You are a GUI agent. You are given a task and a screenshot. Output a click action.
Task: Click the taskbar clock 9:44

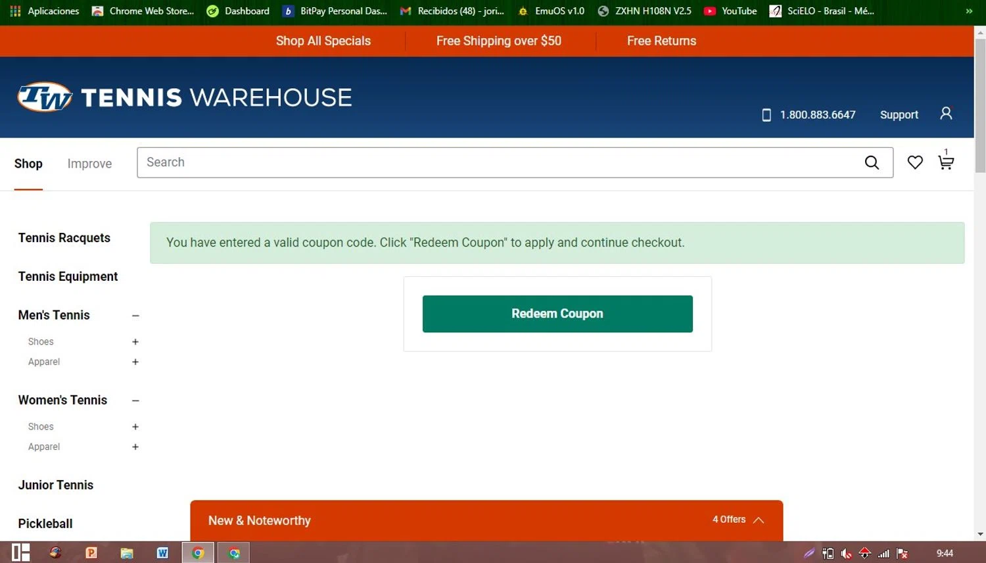click(945, 553)
